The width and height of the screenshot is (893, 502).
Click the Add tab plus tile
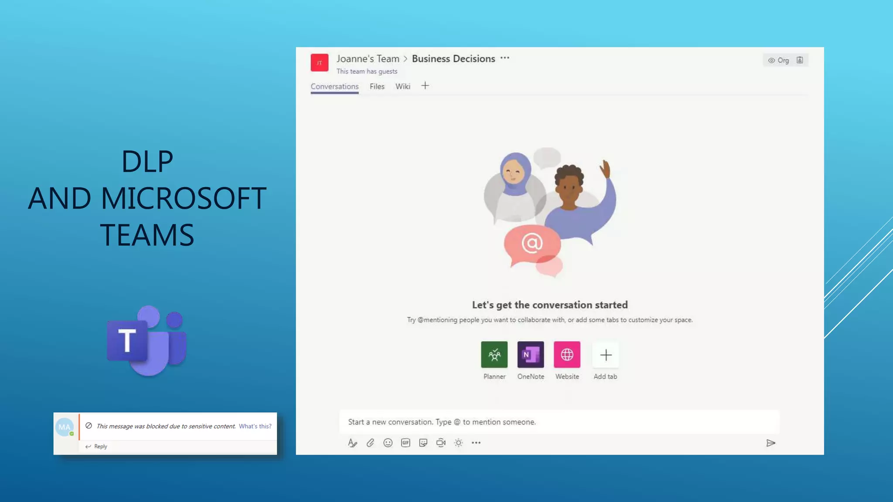point(606,355)
